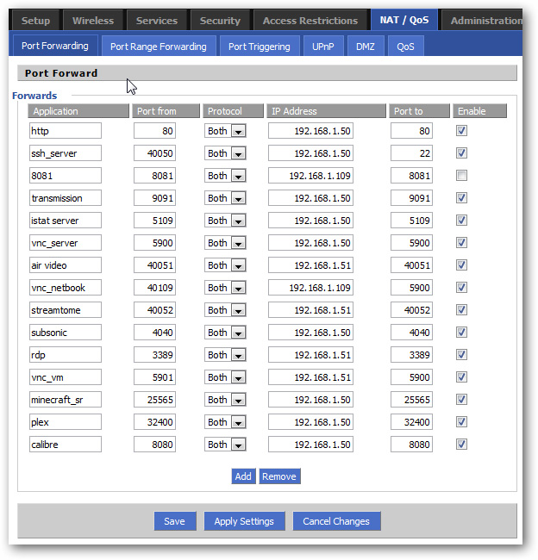Open Protocol dropdown for ssh_server
538x560 pixels.
225,153
